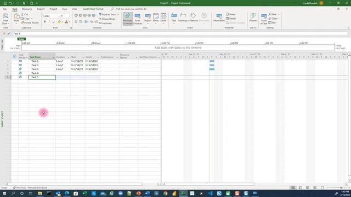Open the Duration column filter dropdown

click(69, 57)
